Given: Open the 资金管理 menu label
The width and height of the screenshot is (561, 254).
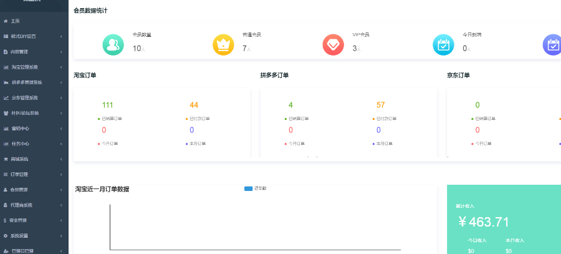Looking at the screenshot, I should [18, 220].
